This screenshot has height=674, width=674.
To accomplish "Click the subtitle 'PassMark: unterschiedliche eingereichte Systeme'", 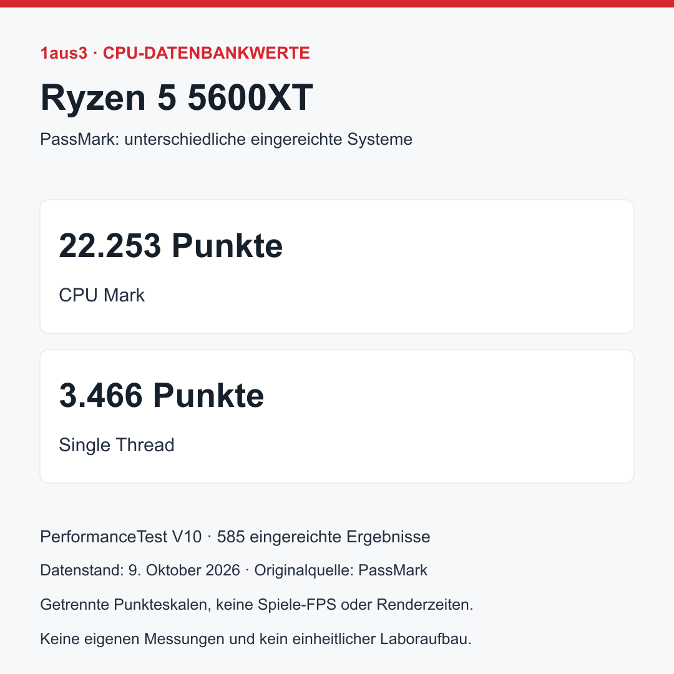I will [x=226, y=139].
